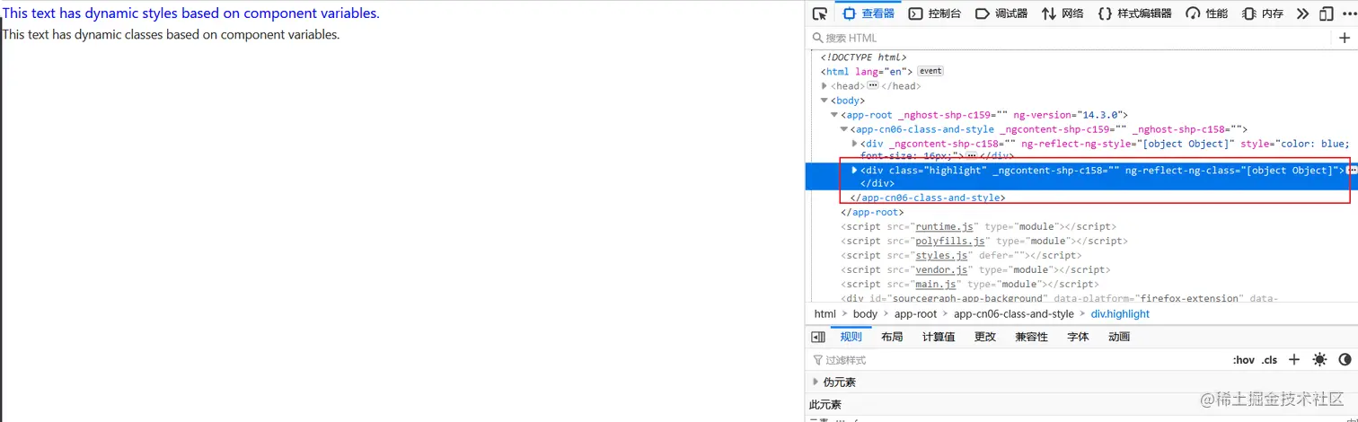1358x422 pixels.
Task: Expand the div with ng-reflect-ng-style
Action: [x=855, y=144]
